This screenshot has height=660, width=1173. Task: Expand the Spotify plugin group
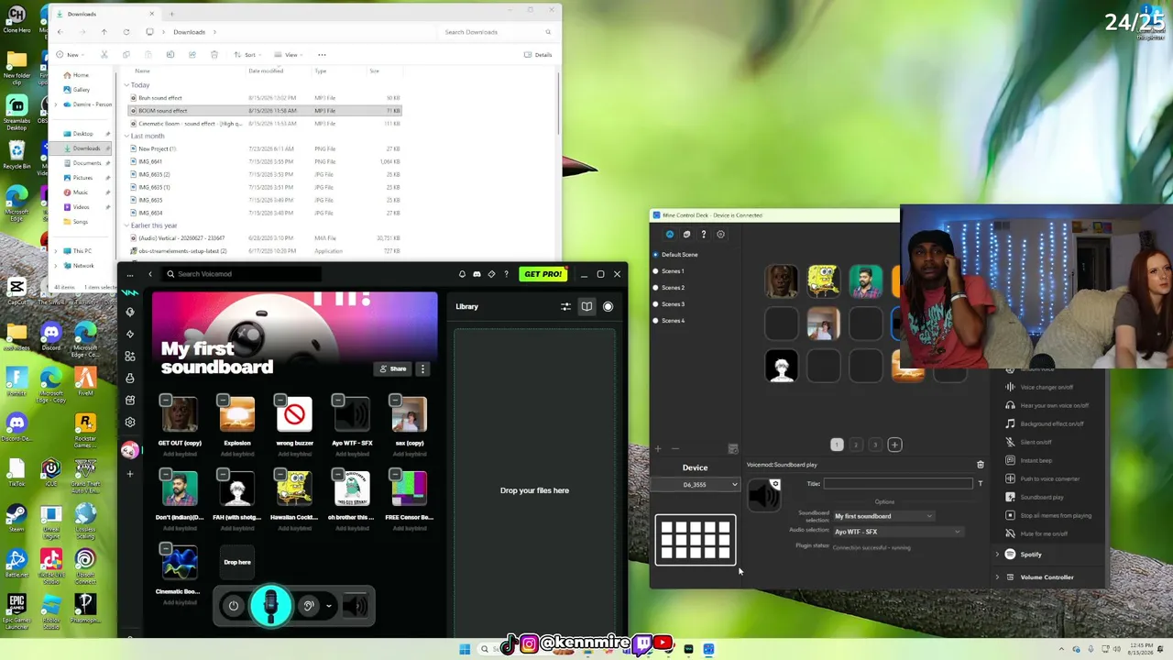997,555
